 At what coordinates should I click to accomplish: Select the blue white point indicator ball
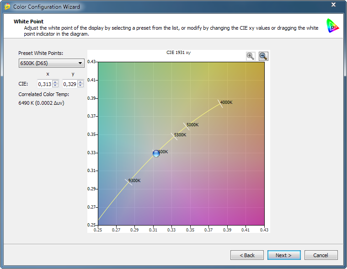click(156, 153)
